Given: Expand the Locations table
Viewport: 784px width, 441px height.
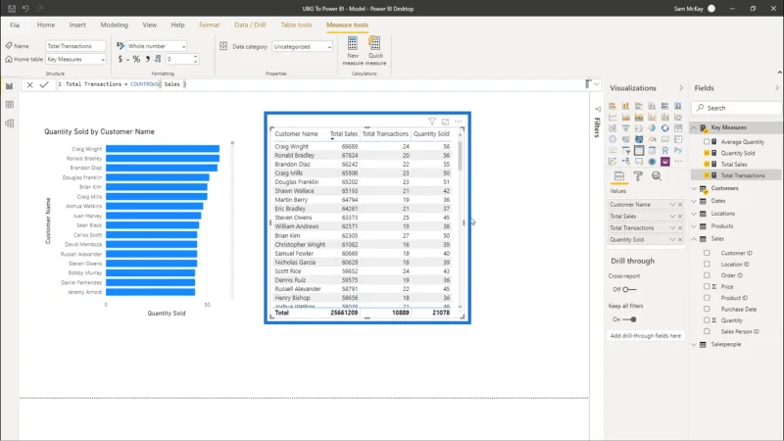Looking at the screenshot, I should (694, 214).
